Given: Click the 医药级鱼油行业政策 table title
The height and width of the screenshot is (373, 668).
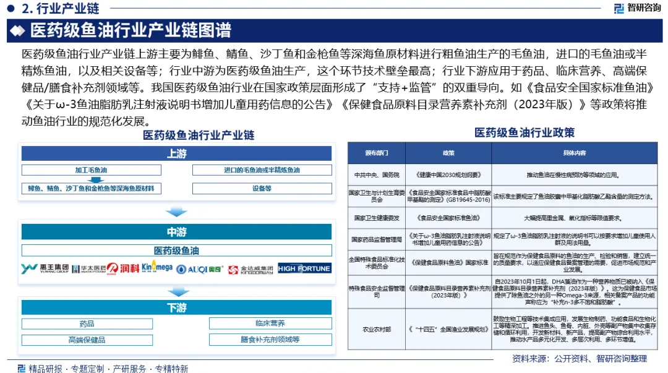Looking at the screenshot, I should 525,132.
